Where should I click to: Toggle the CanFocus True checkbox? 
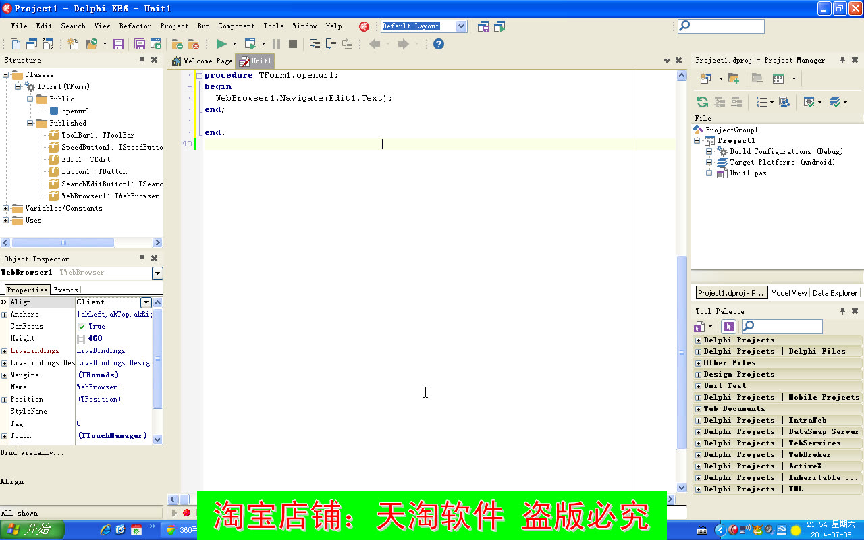click(x=82, y=327)
